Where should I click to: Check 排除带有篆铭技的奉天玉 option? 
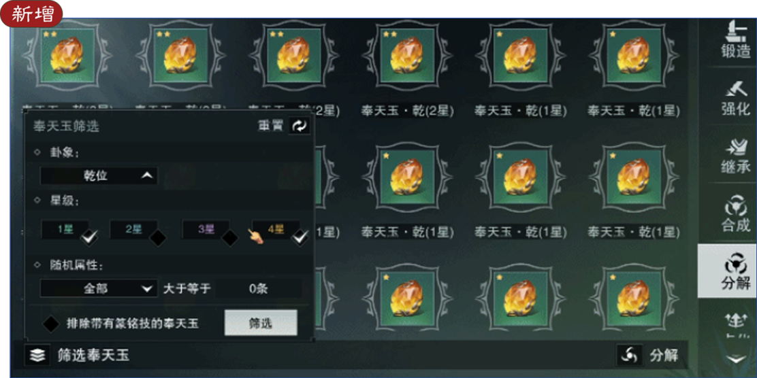point(50,324)
